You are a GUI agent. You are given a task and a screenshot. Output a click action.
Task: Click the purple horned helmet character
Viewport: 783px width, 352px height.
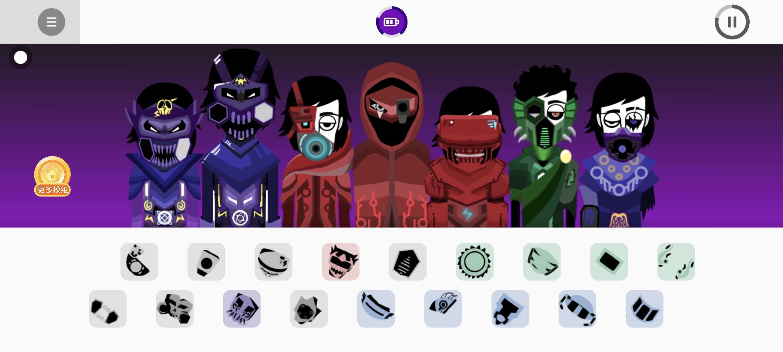[x=241, y=139]
